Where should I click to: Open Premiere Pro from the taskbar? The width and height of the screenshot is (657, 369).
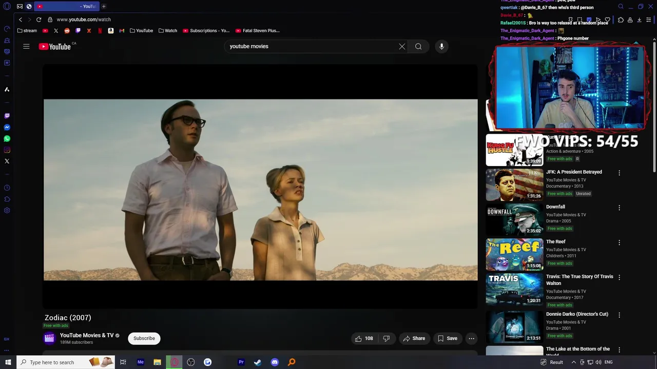tap(241, 362)
